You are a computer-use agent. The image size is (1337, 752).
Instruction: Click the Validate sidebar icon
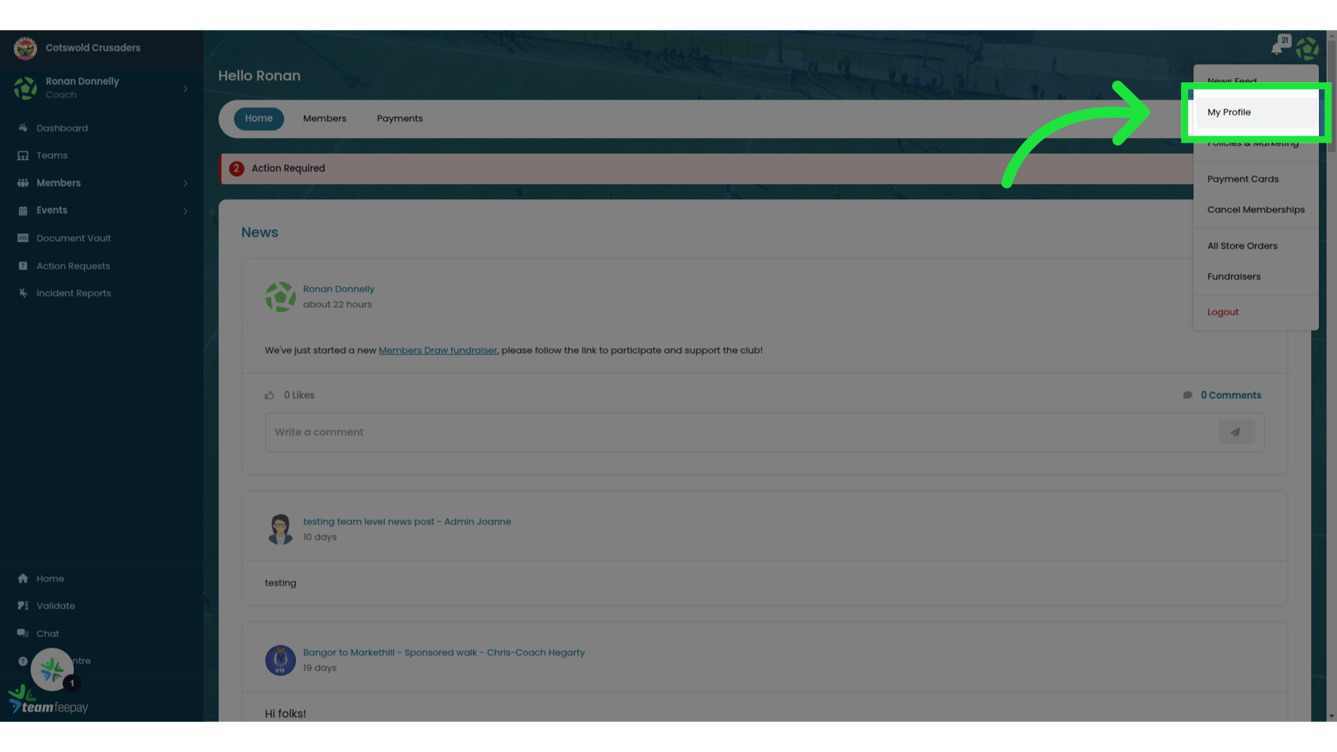[23, 606]
